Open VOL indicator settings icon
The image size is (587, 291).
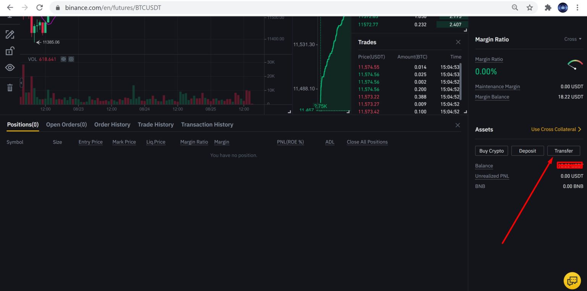71,59
